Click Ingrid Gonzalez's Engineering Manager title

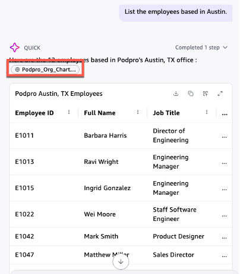coord(170,188)
